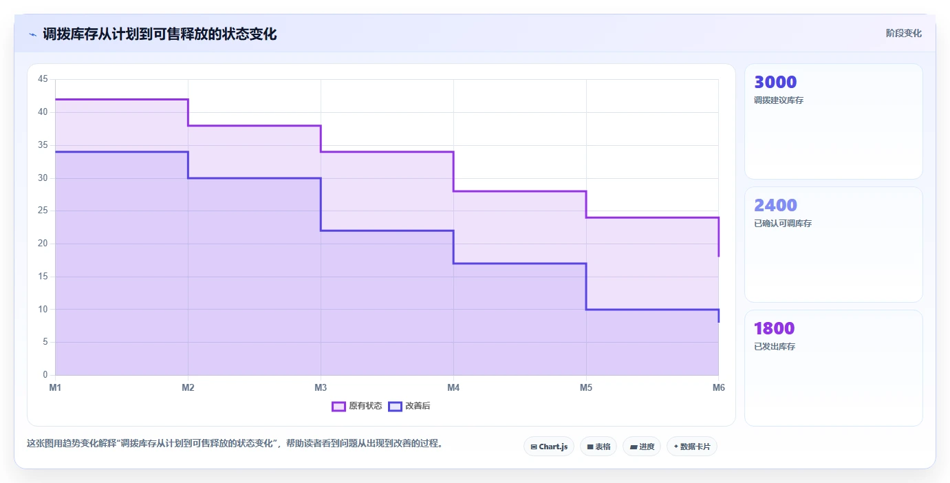Viewport: 950px width, 483px height.
Task: Click the chart icon beside the title
Action: pyautogui.click(x=32, y=34)
